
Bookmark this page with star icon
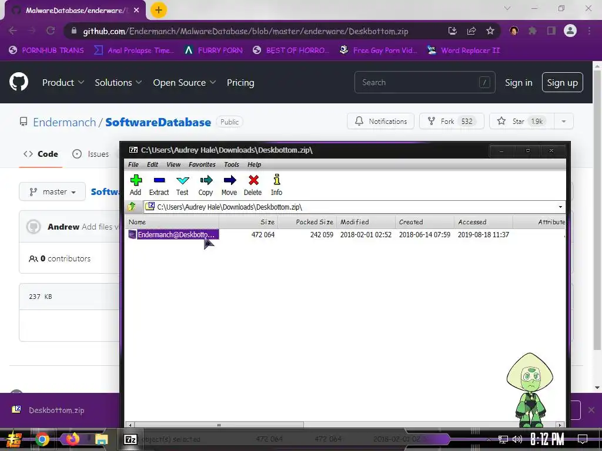point(490,31)
